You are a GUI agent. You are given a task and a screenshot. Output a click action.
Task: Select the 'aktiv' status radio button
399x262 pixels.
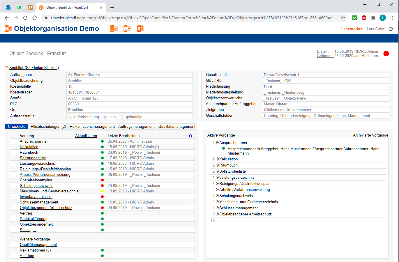(x=105, y=117)
